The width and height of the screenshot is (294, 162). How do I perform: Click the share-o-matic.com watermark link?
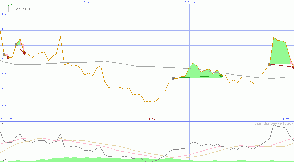click(274, 124)
